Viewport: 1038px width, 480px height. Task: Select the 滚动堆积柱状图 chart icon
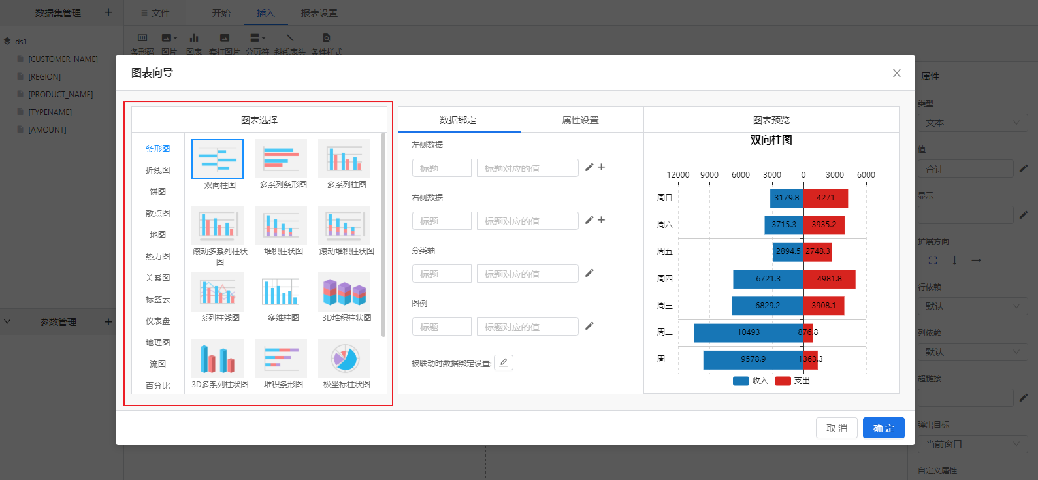click(x=344, y=225)
